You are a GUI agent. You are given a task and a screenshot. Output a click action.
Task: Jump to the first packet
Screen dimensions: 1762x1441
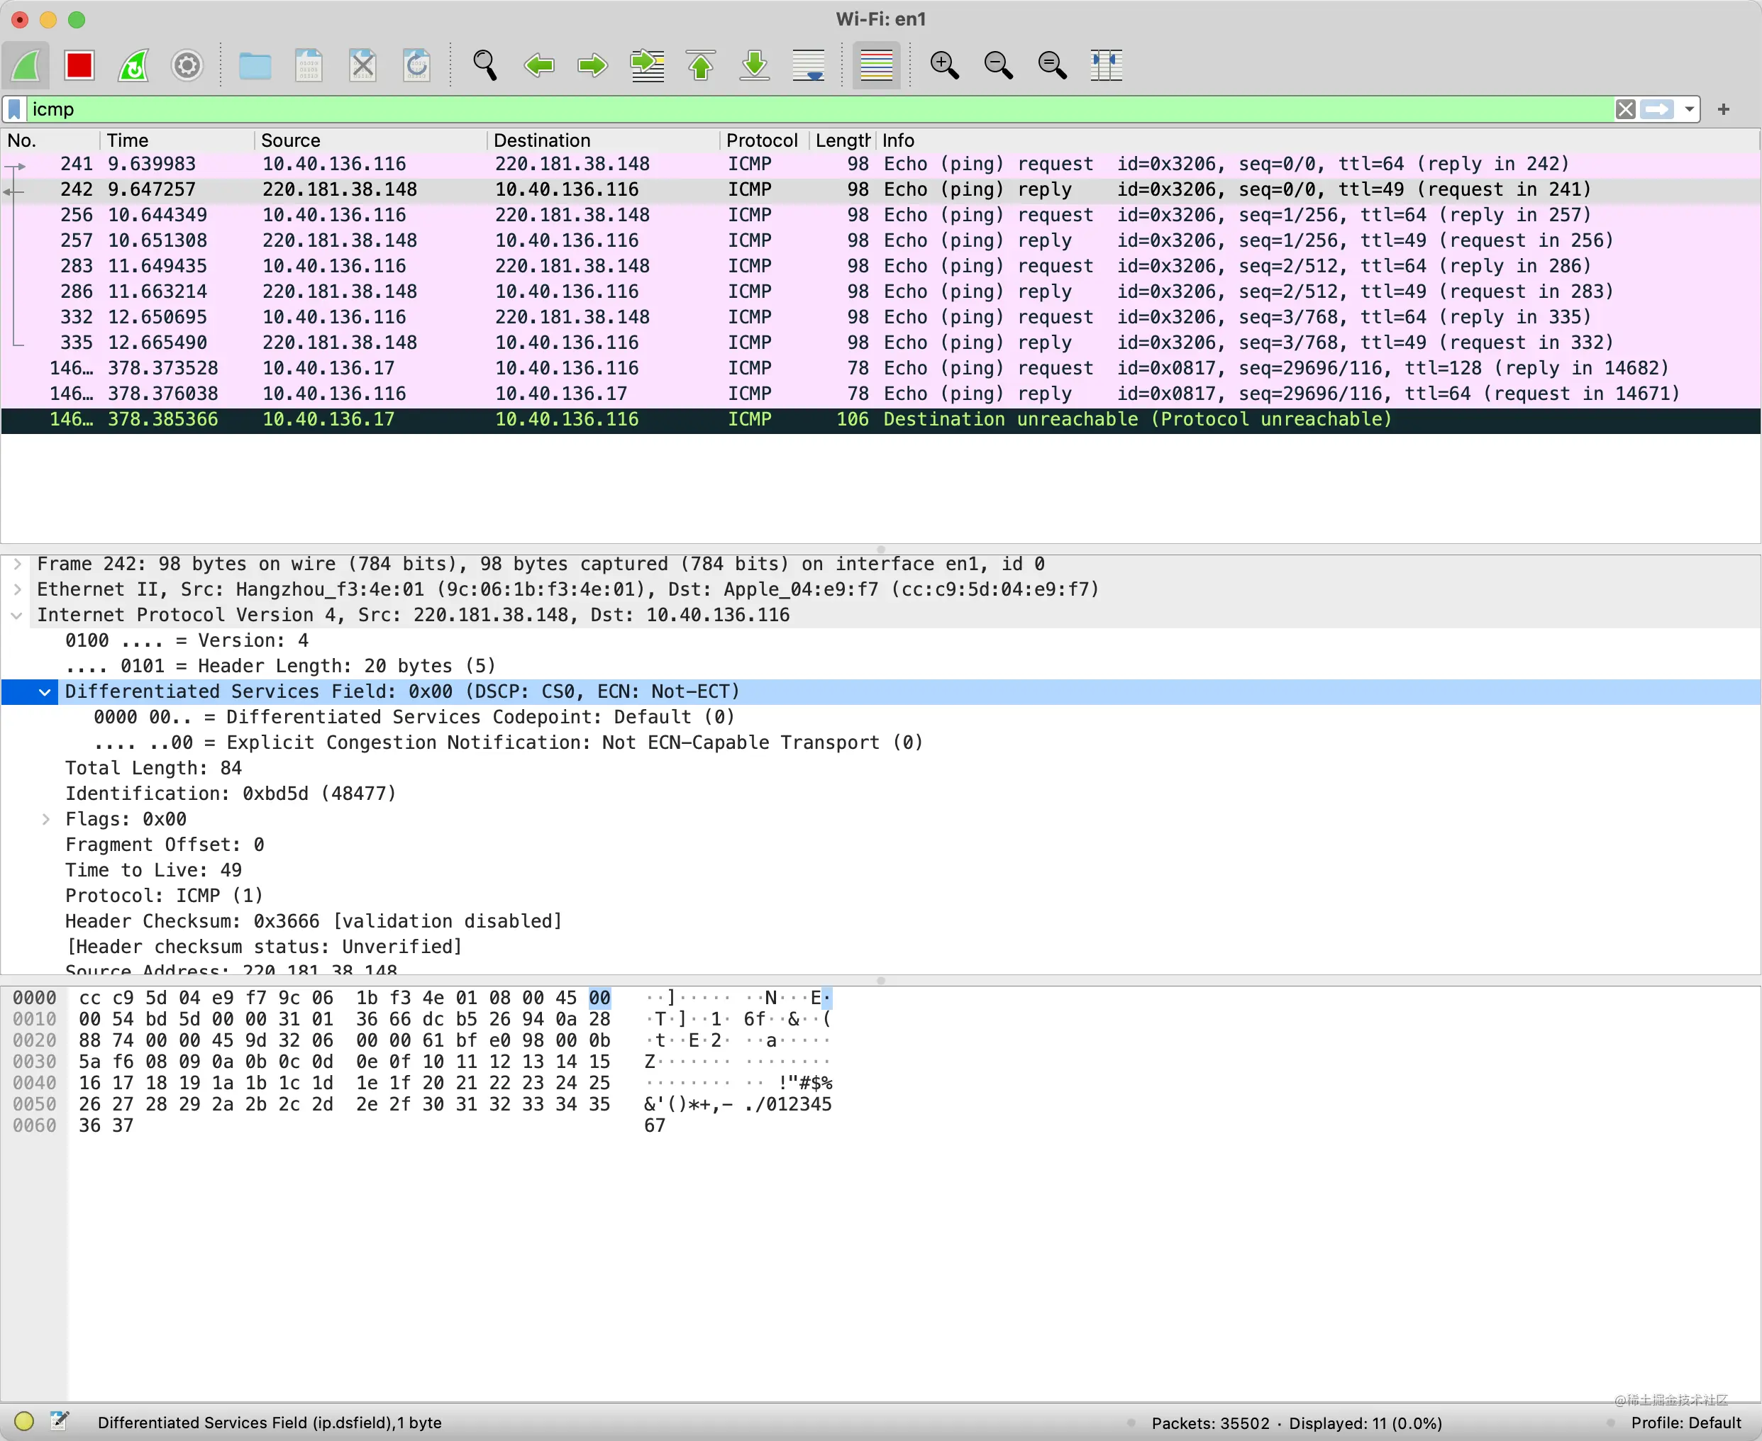pyautogui.click(x=701, y=65)
